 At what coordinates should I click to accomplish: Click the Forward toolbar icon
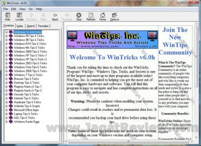67,17
